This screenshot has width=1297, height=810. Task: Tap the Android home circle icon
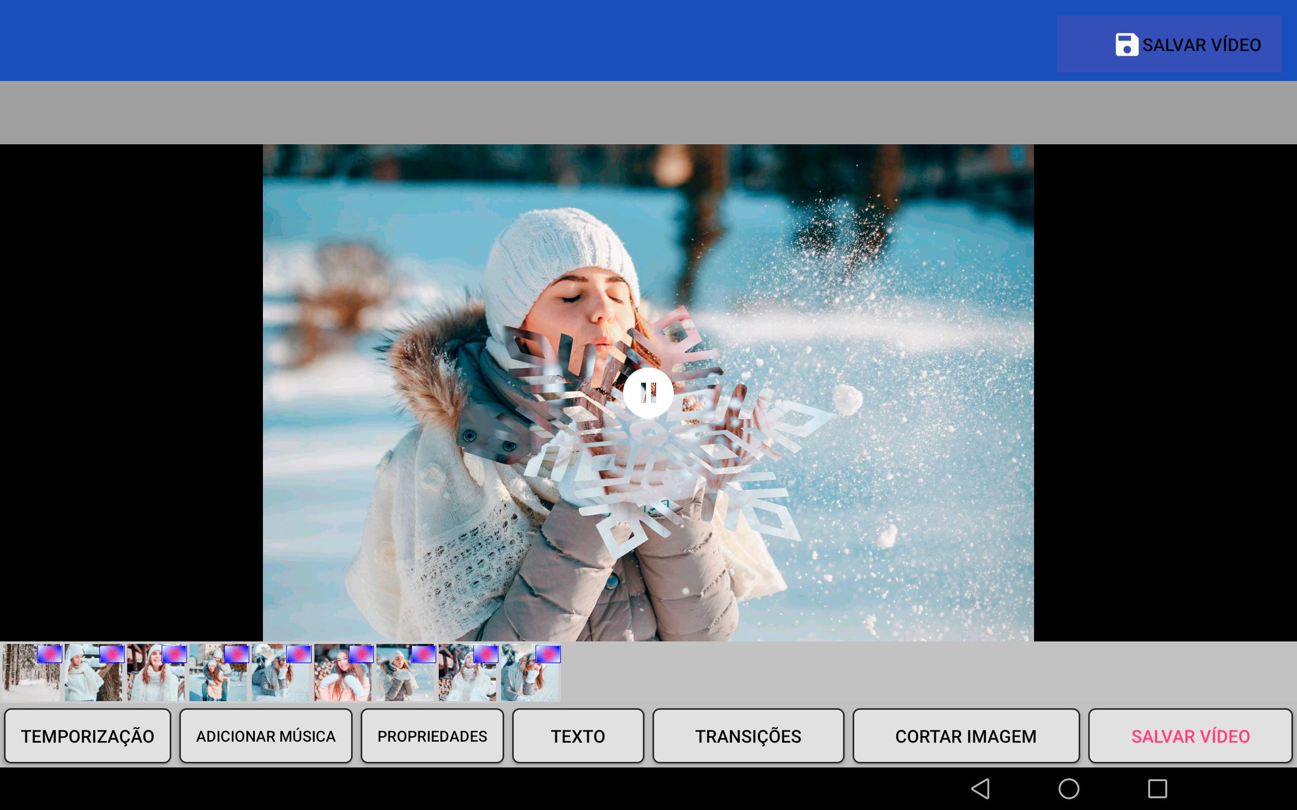[1069, 789]
